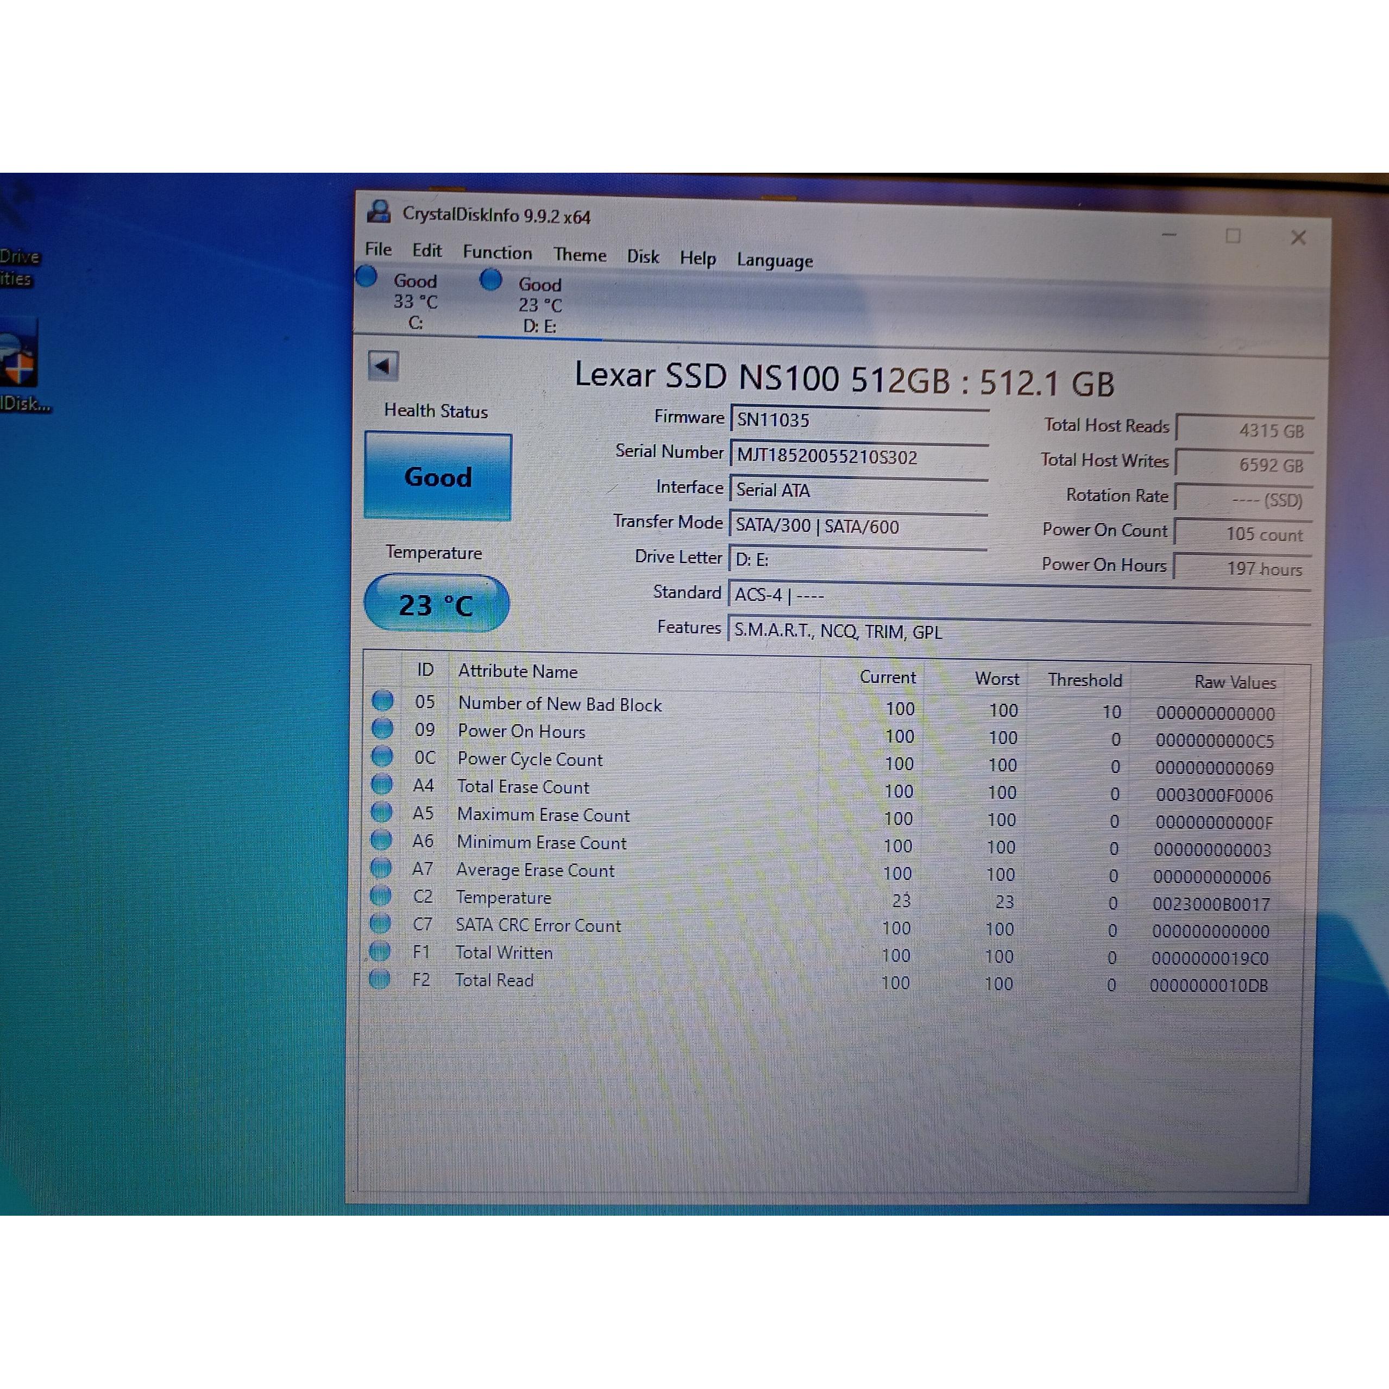Click raw value 0003000F0006
The image size is (1389, 1389).
[x=1214, y=795]
